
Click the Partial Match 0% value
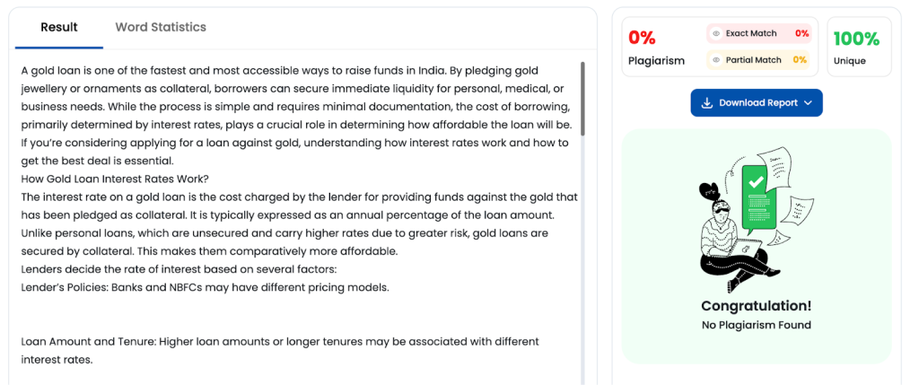pyautogui.click(x=800, y=60)
